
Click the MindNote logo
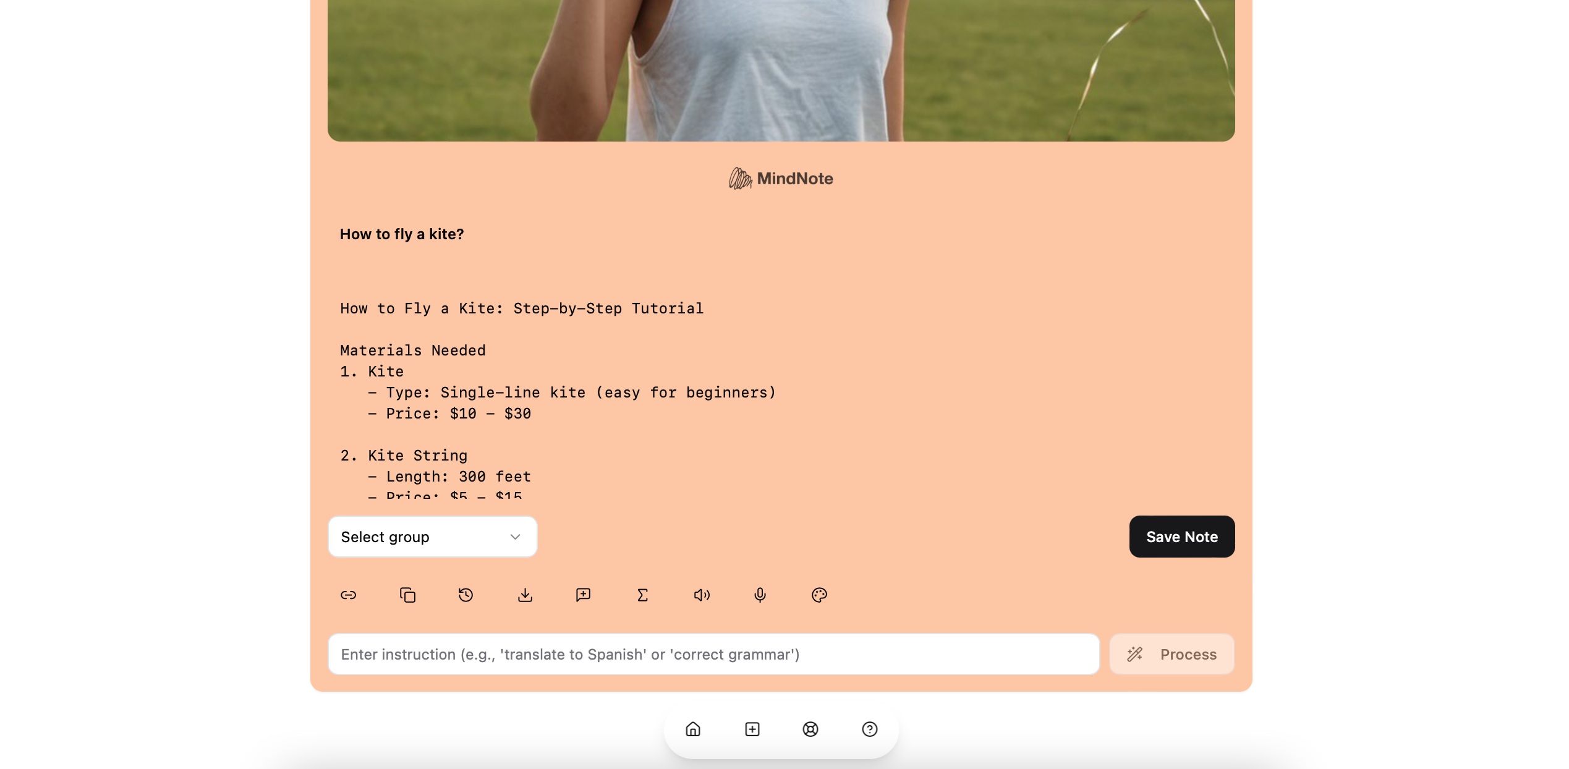pos(781,179)
